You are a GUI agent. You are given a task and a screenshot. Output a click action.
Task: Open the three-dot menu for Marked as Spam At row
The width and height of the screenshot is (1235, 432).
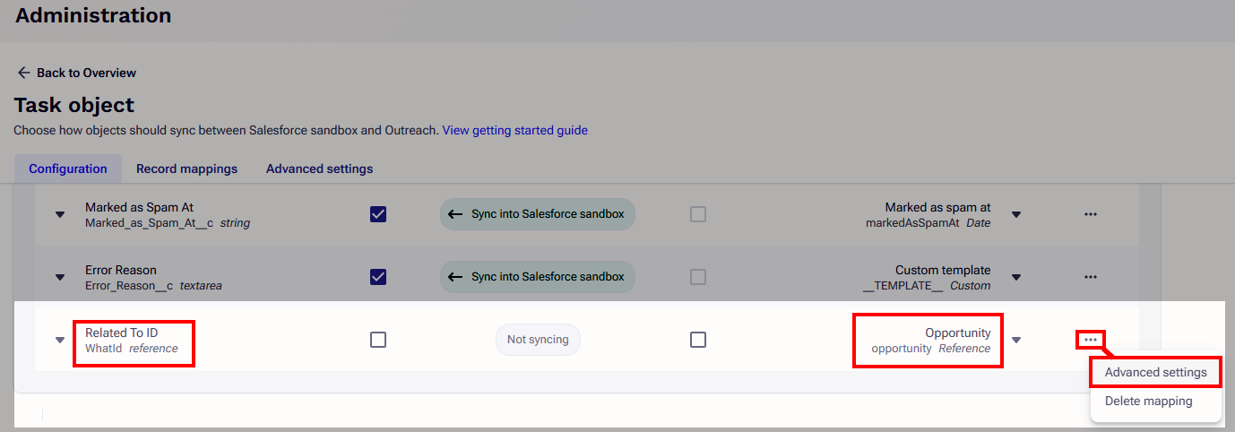[1090, 214]
